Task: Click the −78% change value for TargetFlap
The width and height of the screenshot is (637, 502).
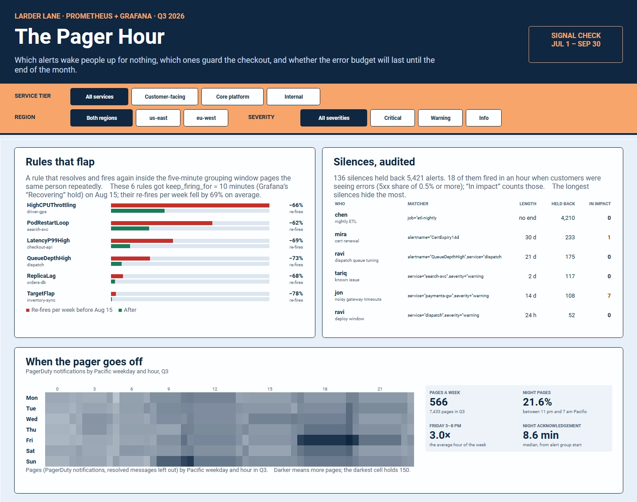Action: coord(296,294)
